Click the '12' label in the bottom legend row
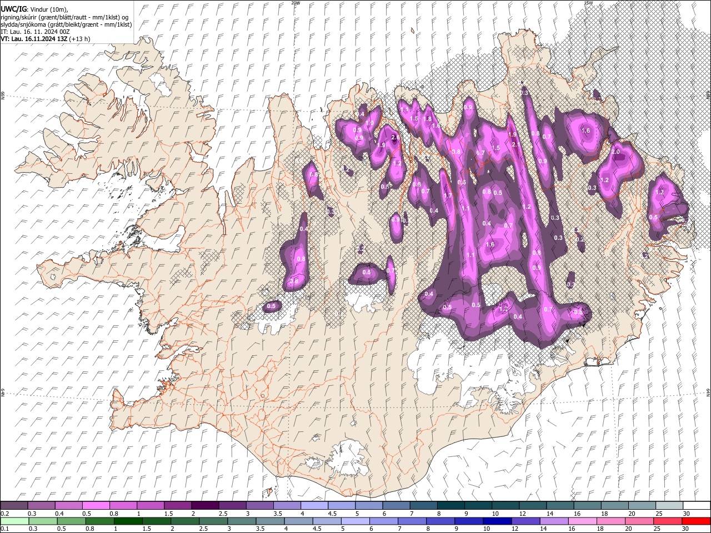Screen dimensions: 711x533 point(514,529)
